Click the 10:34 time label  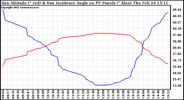[58, 94]
